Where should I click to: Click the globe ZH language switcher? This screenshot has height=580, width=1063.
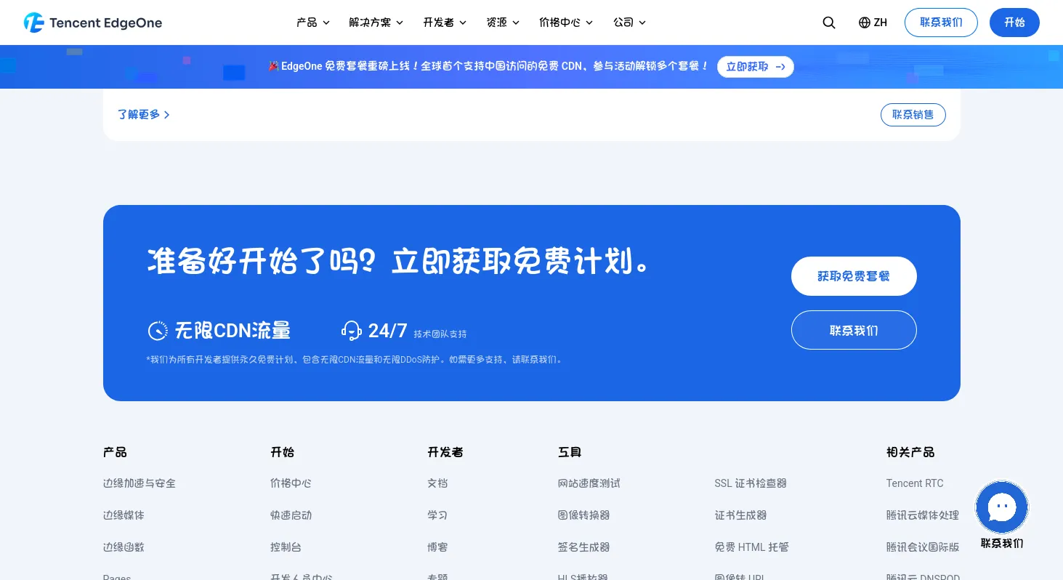coord(873,23)
